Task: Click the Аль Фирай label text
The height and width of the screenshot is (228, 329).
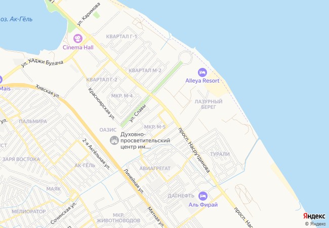Action: [x=203, y=205]
